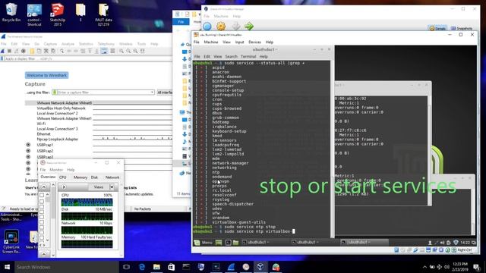This screenshot has height=273, width=486.
Task: Collapse bottom section chevron in Resource Monitor
Action: [x=44, y=254]
